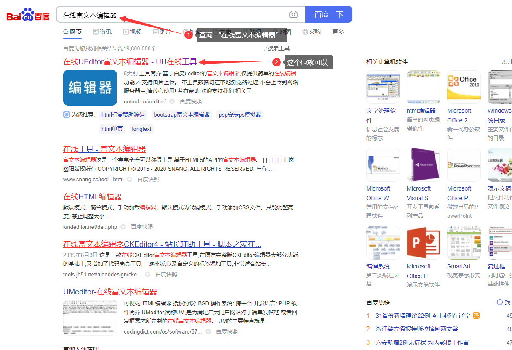Screen dimensions: 512x350
Task: Open the Microsoft Visual Studio software icon
Action: click(x=423, y=165)
